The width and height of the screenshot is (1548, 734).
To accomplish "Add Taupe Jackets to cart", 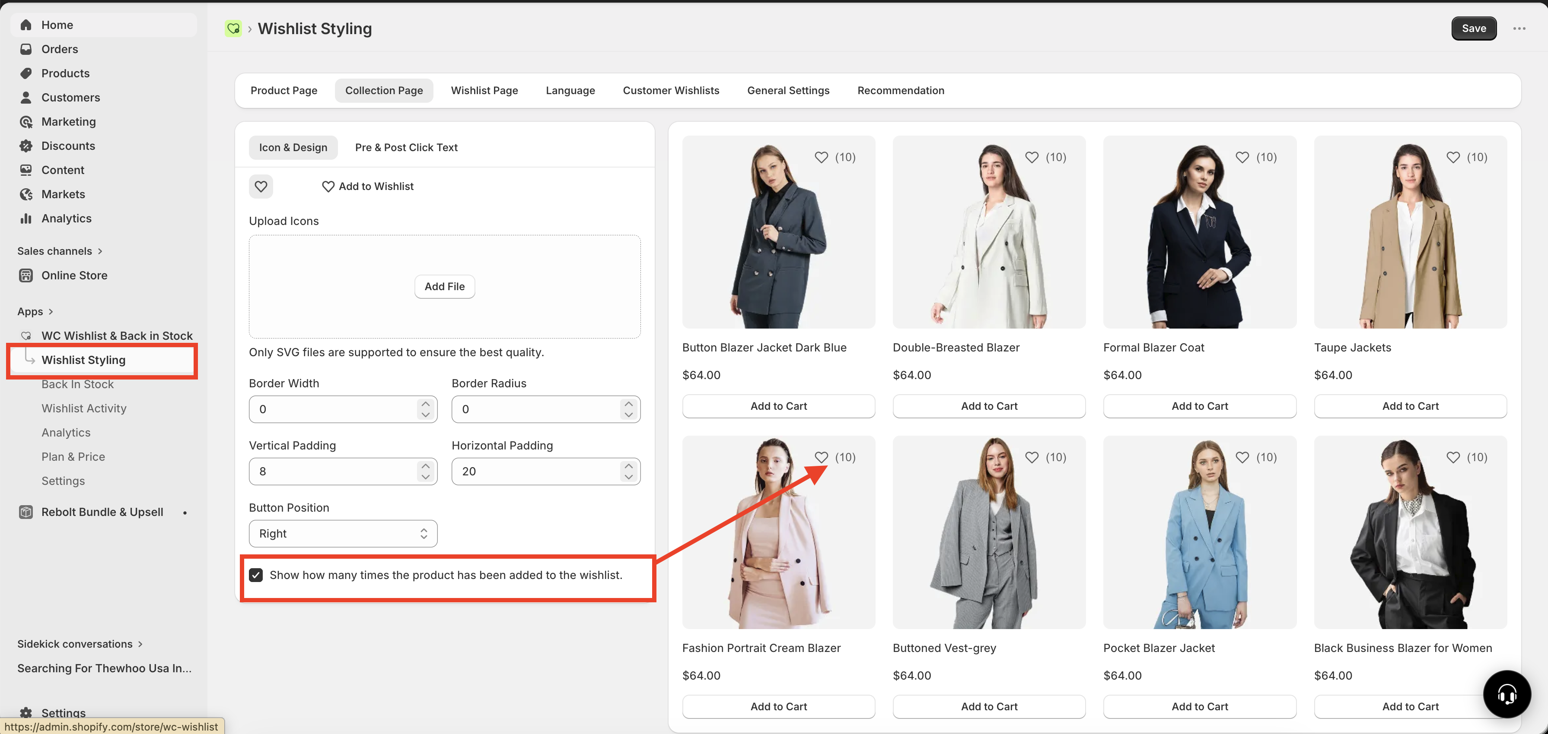I will click(1410, 406).
